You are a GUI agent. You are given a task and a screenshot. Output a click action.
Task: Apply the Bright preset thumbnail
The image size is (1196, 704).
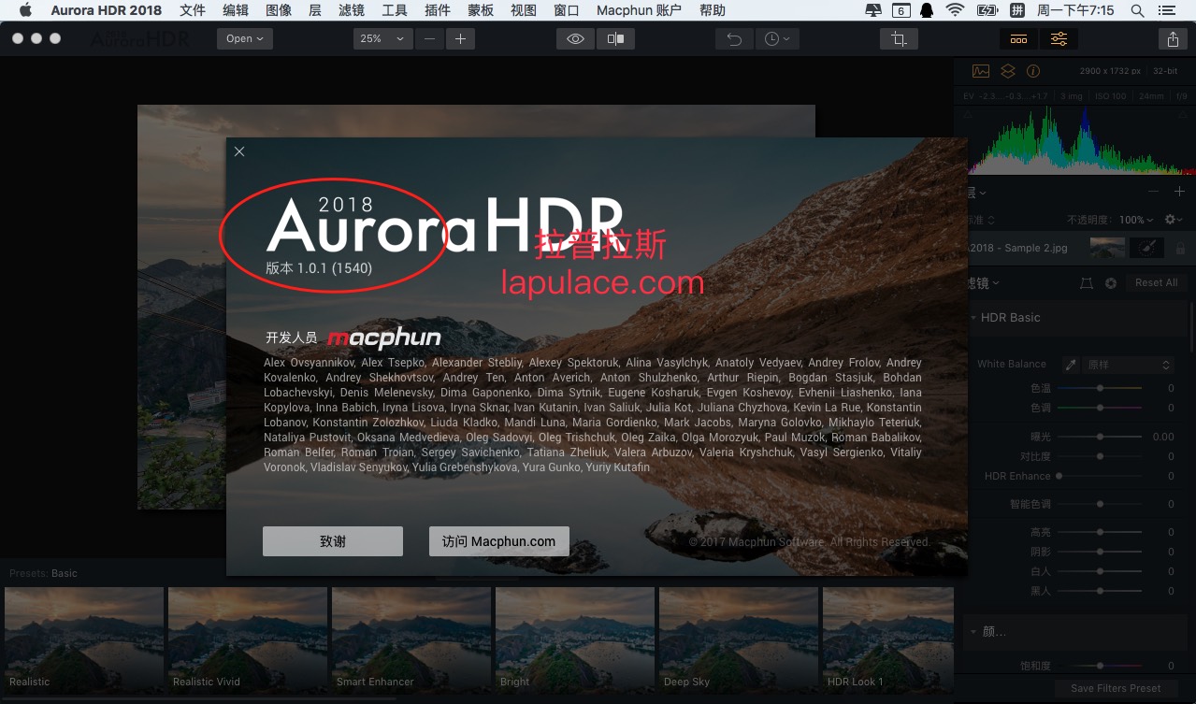575,639
